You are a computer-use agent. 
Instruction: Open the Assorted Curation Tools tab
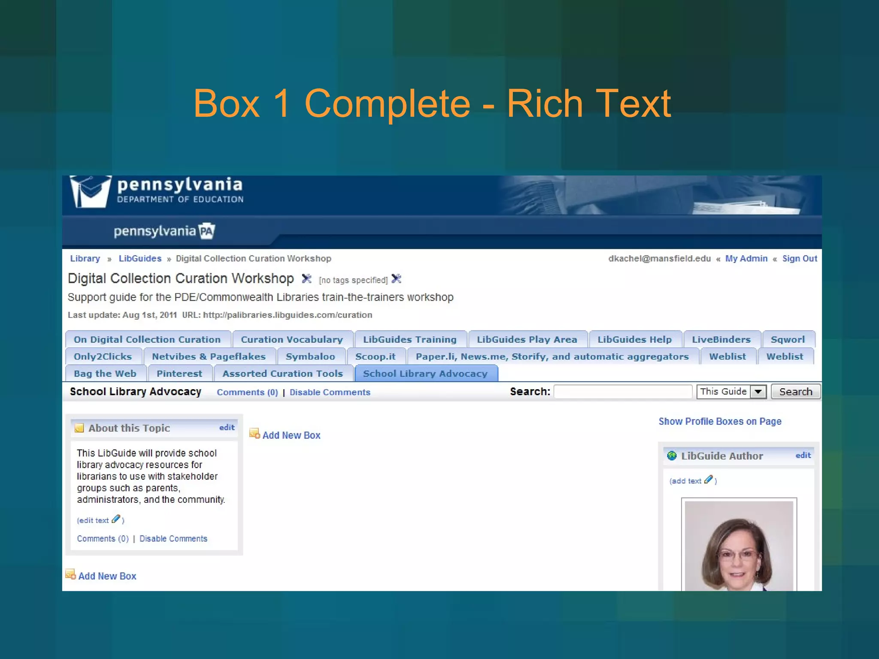[283, 374]
